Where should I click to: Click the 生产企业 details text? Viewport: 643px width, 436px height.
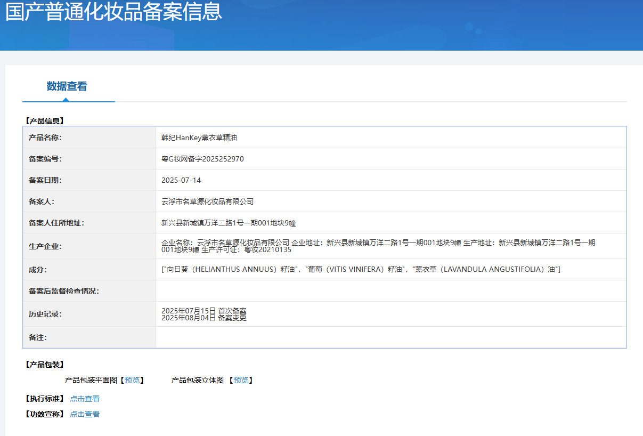(378, 246)
